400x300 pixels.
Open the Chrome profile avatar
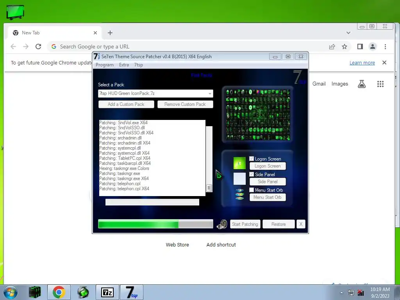coord(373,47)
